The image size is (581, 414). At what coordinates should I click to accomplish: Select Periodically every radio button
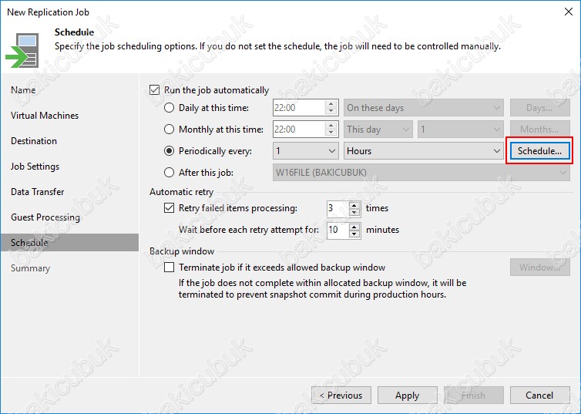169,151
